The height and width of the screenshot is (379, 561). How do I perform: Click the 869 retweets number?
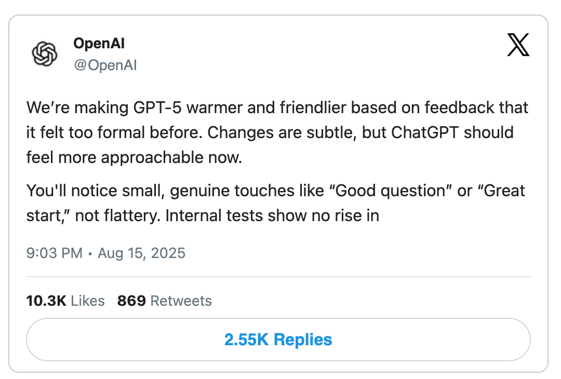click(x=131, y=301)
